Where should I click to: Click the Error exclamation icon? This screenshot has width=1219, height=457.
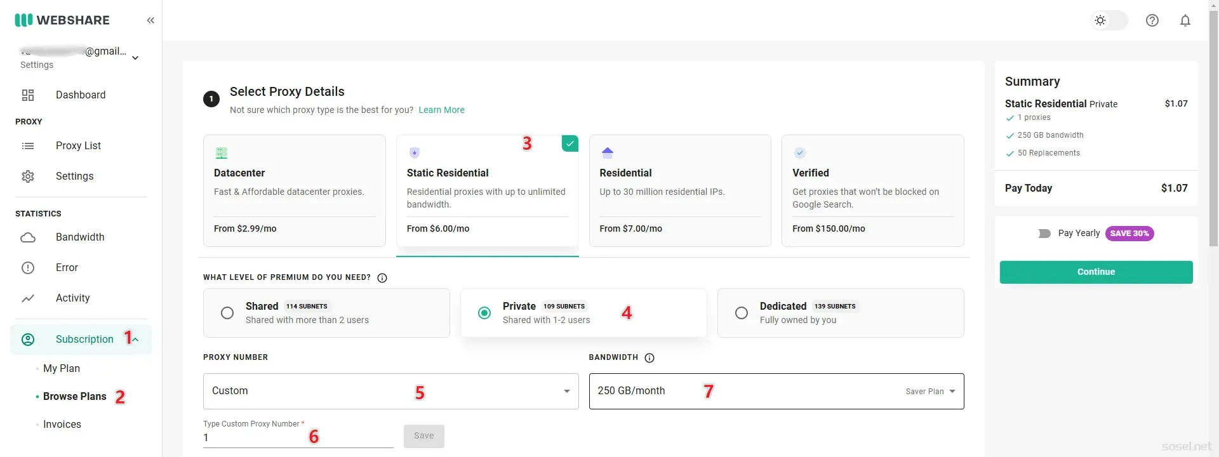28,268
